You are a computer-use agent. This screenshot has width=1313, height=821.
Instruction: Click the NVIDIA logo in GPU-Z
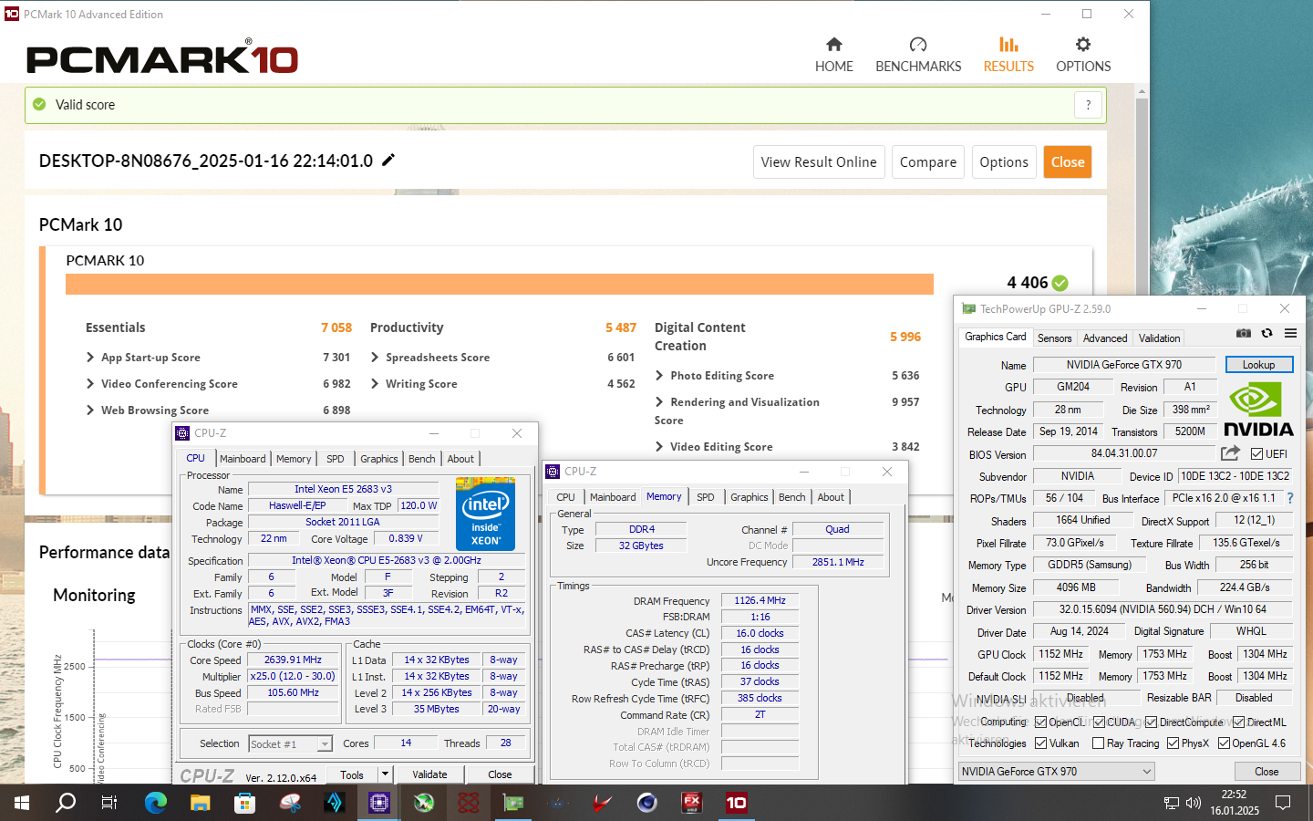(x=1258, y=410)
